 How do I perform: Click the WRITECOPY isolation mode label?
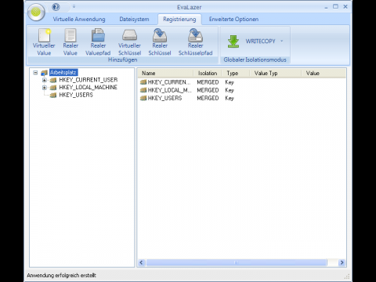pyautogui.click(x=260, y=42)
